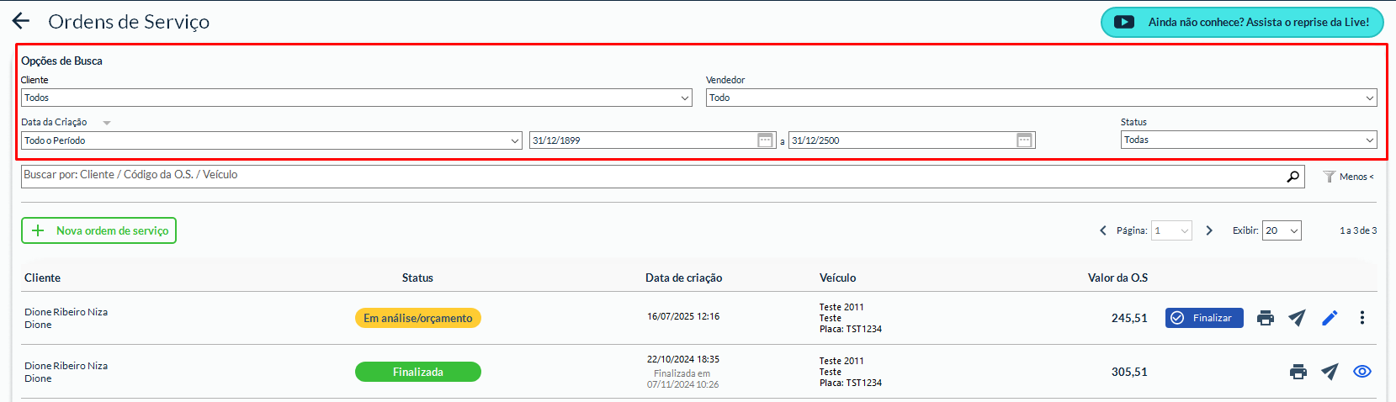Open the Status filter dropdown
1396x402 pixels.
(x=1249, y=140)
